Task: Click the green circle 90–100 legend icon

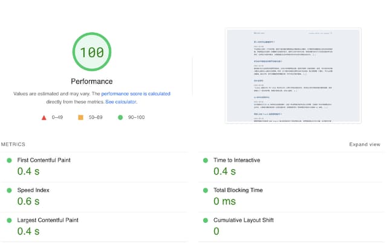Action: coord(120,118)
